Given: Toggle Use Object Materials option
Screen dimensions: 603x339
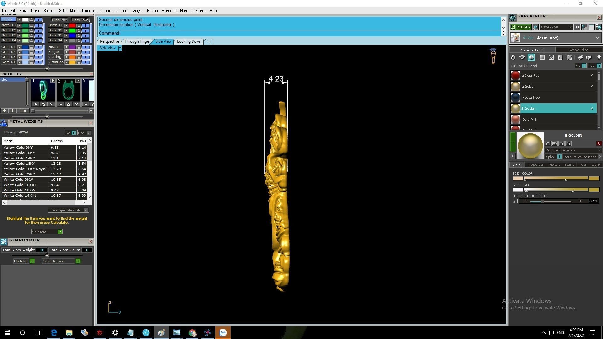Looking at the screenshot, I should pos(86,210).
